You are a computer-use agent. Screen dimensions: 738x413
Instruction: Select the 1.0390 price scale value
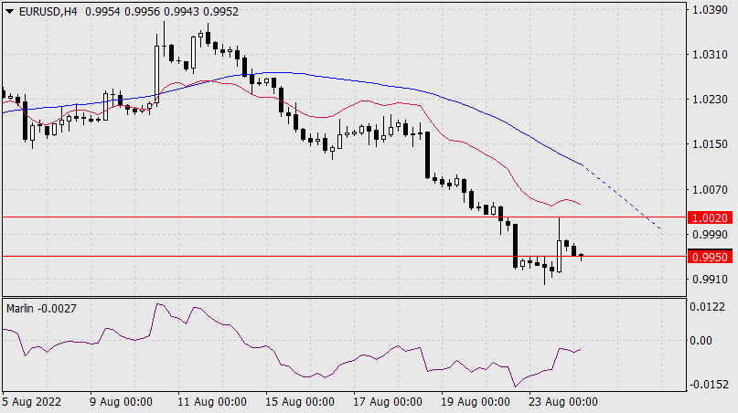pos(710,10)
